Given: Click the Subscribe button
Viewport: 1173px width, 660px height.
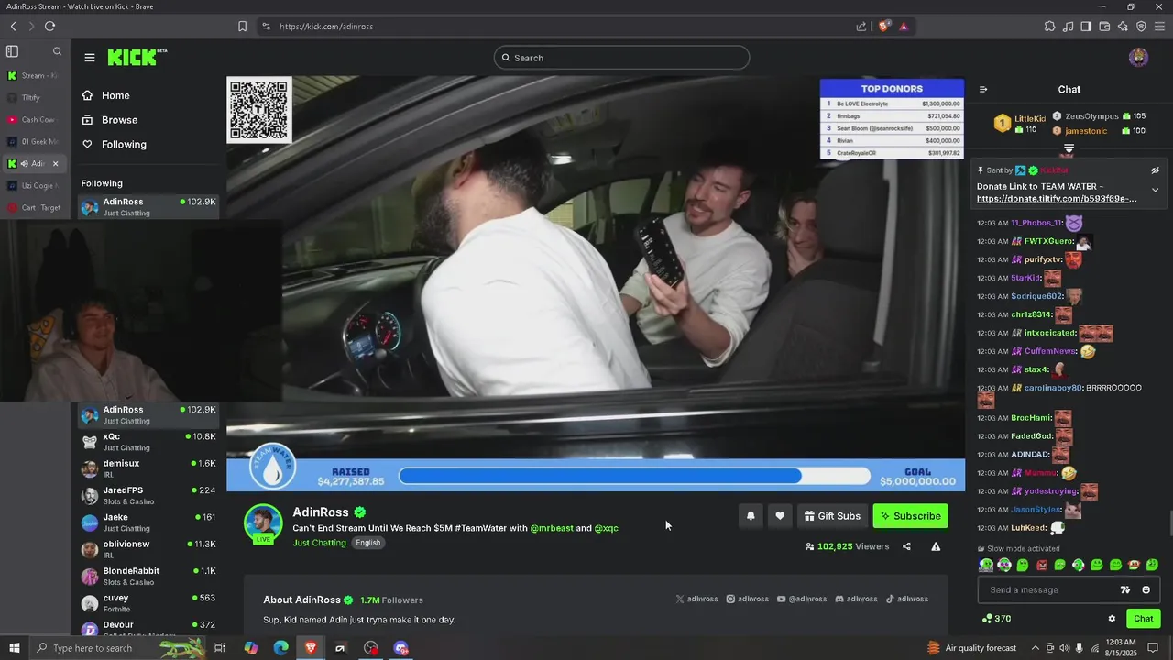Looking at the screenshot, I should tap(911, 516).
